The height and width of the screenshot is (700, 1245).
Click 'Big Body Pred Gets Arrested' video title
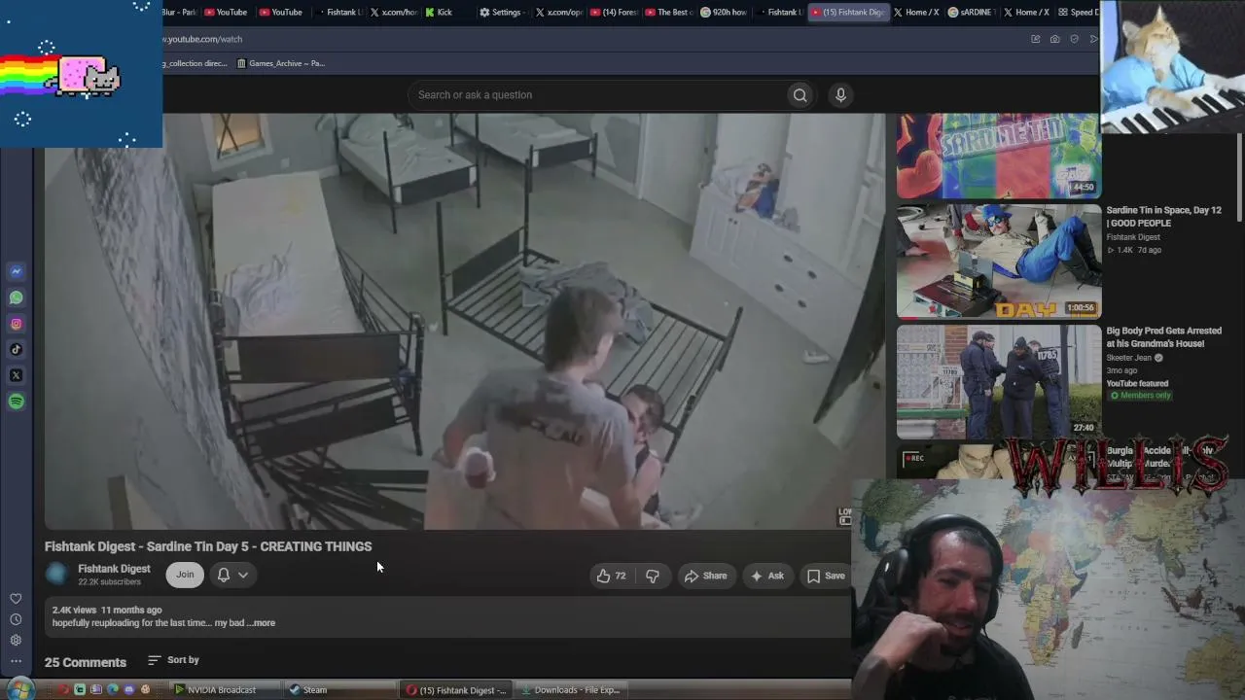(1163, 337)
